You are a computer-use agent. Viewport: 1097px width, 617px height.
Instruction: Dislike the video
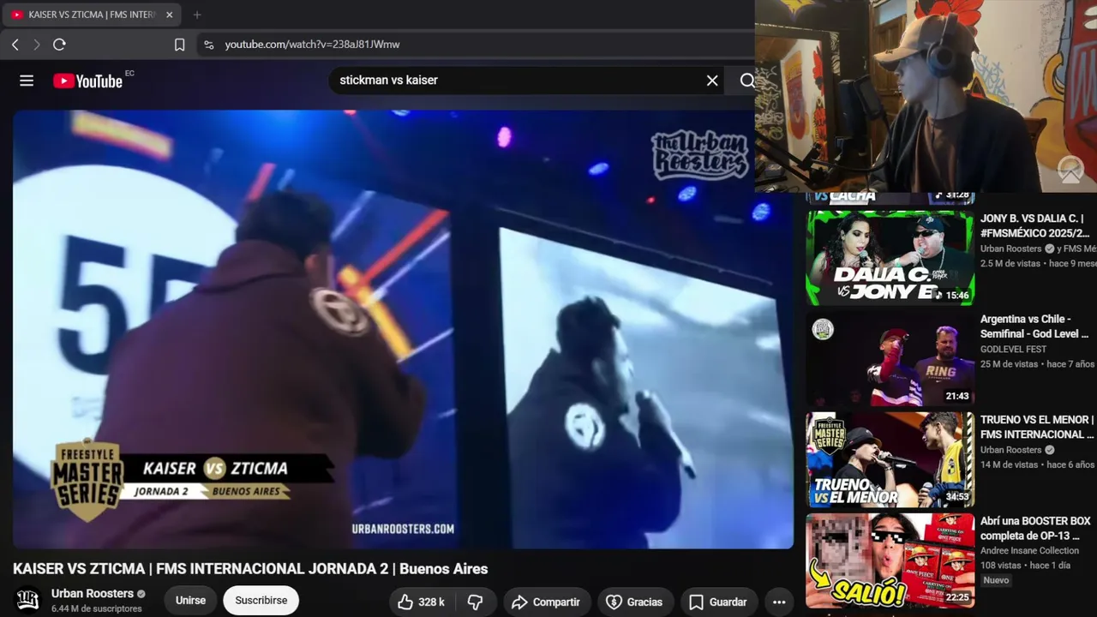coord(475,602)
